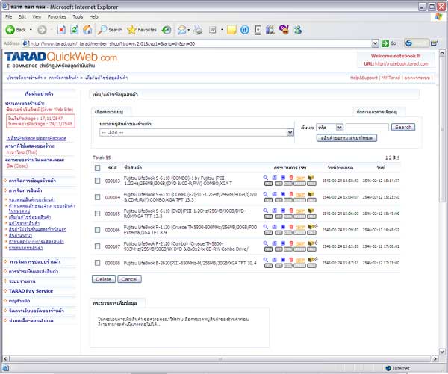448x374 pixels.
Task: Open the notebook.tarad.com URL link
Action: pyautogui.click(x=401, y=64)
